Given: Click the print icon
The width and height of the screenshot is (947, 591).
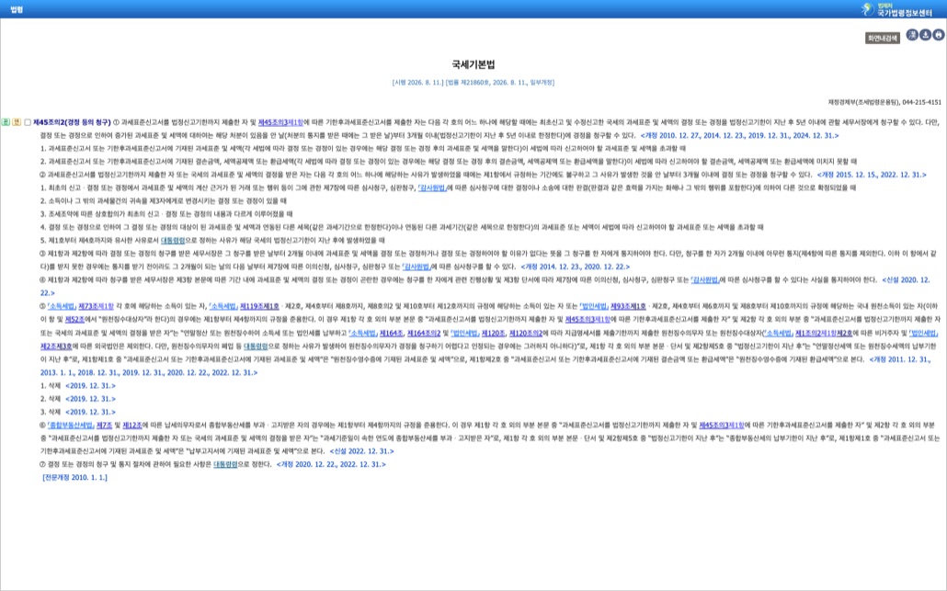Looking at the screenshot, I should (x=939, y=35).
